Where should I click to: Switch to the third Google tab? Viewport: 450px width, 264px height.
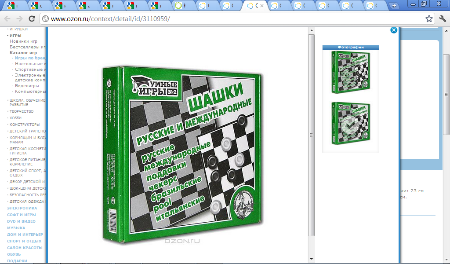click(61, 5)
